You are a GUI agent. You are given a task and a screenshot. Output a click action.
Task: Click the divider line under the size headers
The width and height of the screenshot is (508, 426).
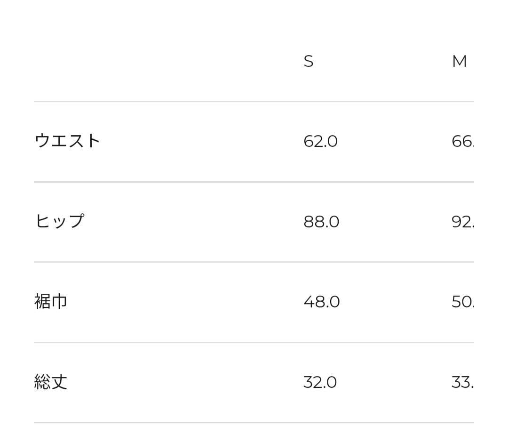(x=254, y=101)
